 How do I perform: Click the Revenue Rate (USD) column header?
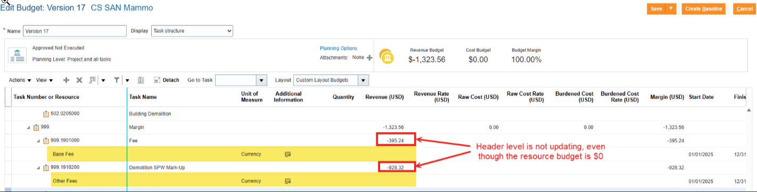point(432,97)
